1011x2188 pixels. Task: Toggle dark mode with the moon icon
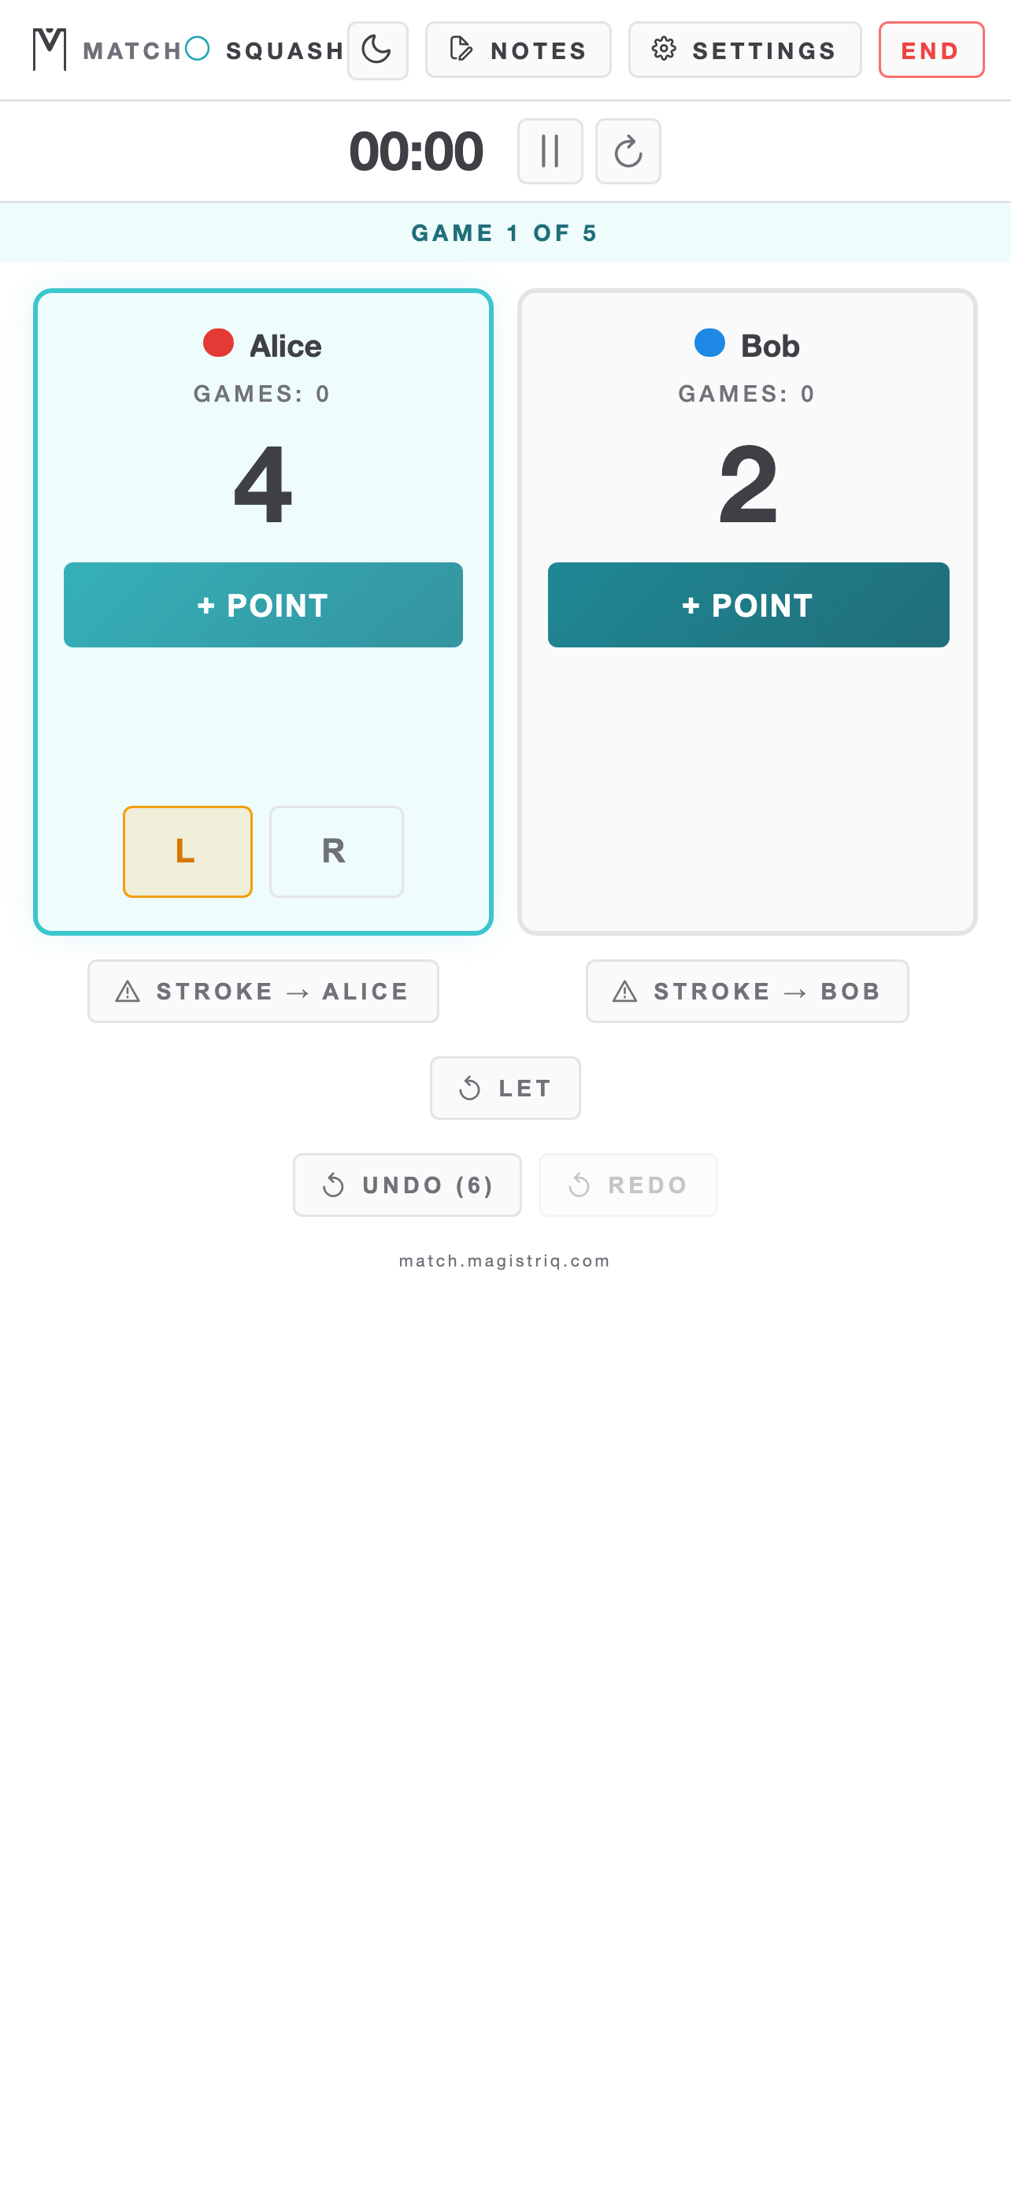[377, 50]
